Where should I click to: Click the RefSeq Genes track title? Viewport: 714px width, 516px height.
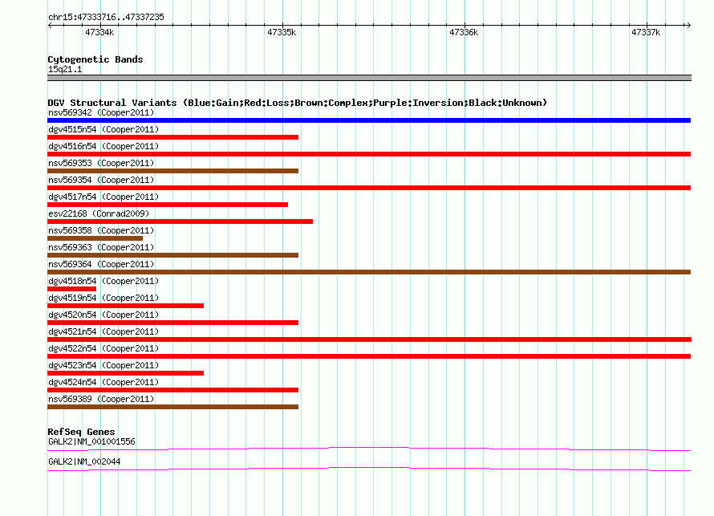[x=81, y=431]
